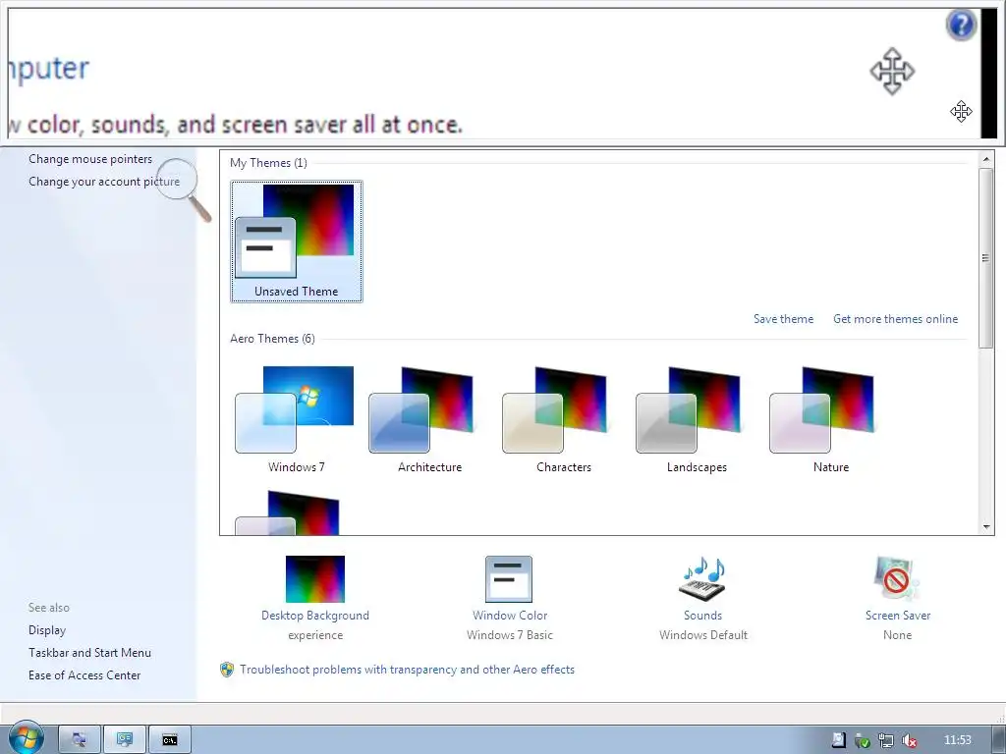Switch to the command prompt taskbar button

169,740
